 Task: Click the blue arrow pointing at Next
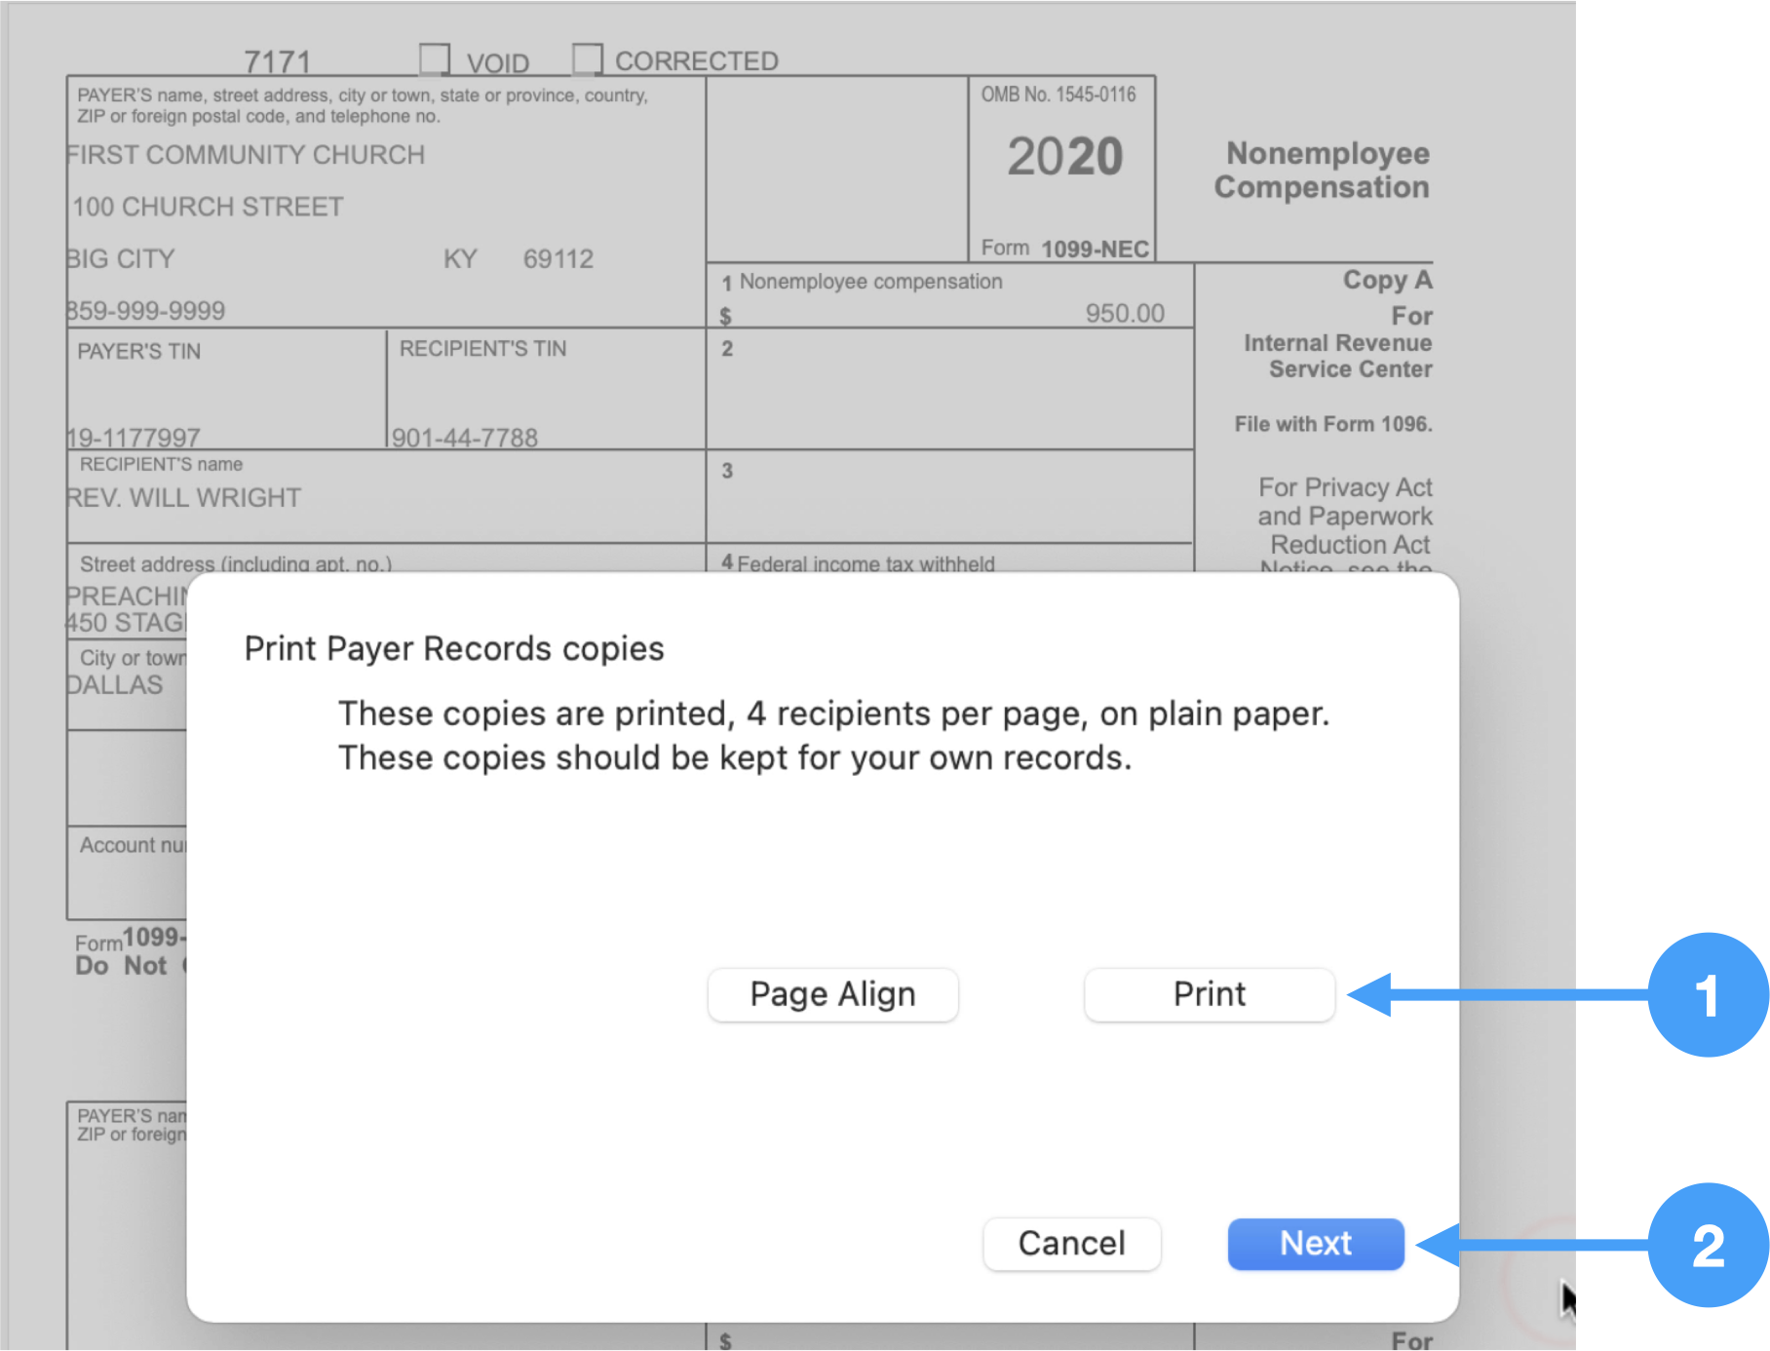[1530, 1245]
